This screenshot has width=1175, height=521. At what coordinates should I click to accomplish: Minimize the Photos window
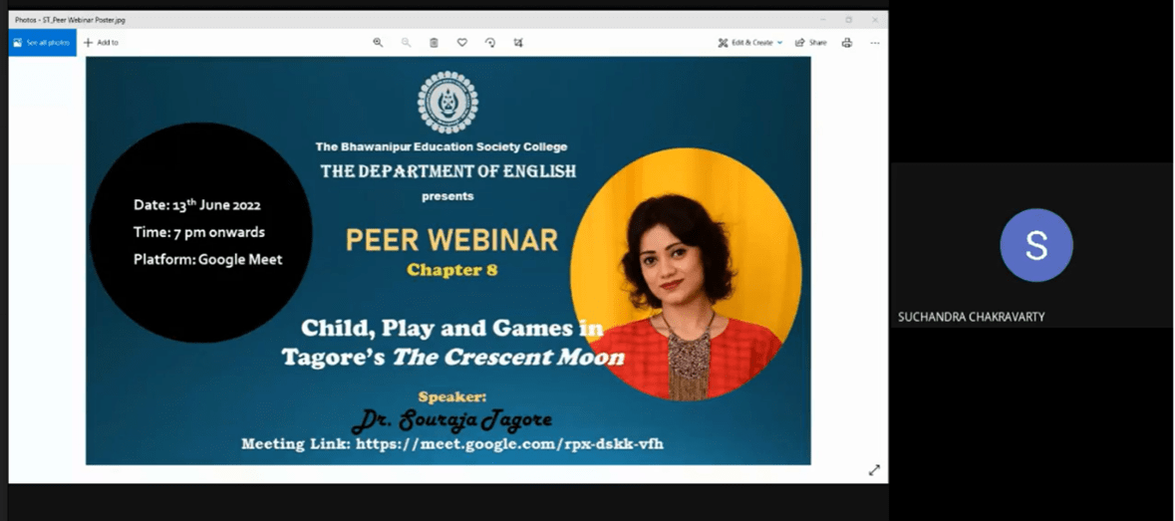pyautogui.click(x=822, y=19)
